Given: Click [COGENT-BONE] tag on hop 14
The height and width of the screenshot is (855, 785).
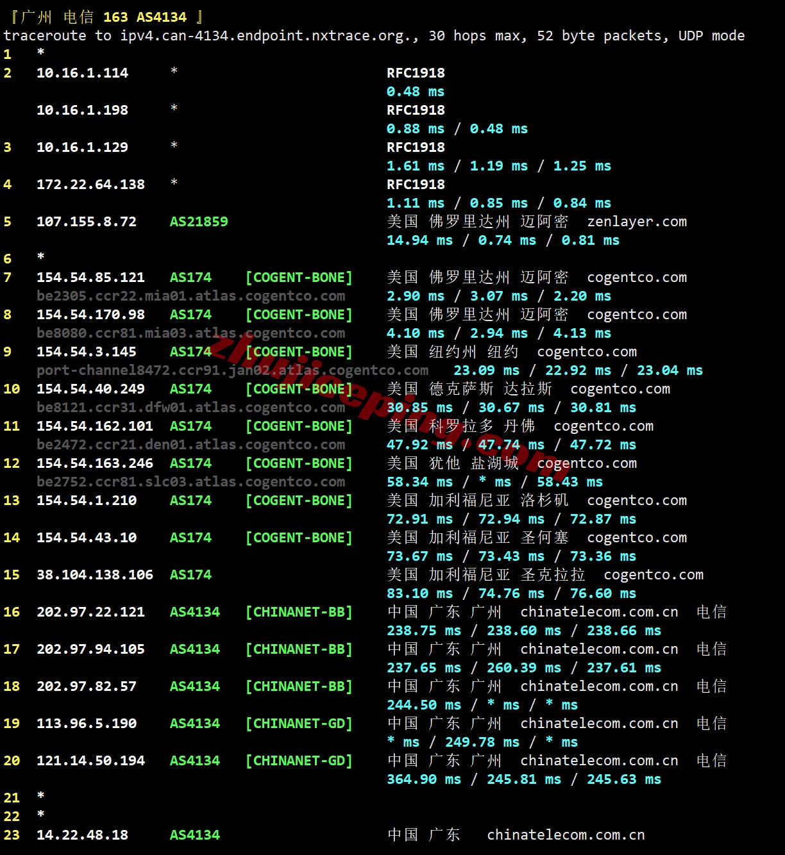Looking at the screenshot, I should tap(299, 538).
